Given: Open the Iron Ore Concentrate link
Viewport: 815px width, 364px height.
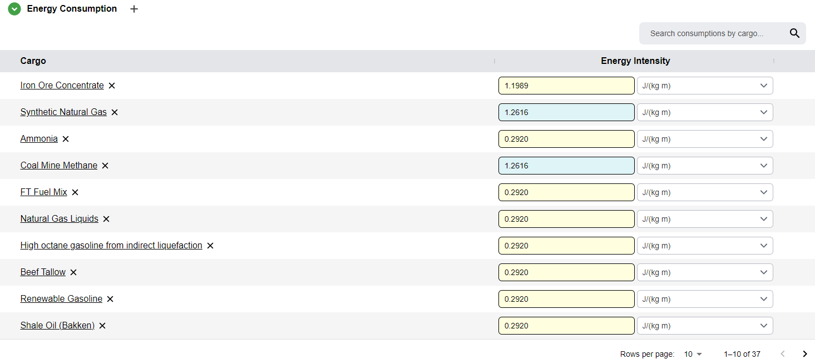Looking at the screenshot, I should coord(62,85).
